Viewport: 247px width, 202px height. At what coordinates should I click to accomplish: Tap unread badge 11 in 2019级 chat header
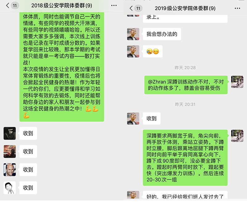click(x=138, y=8)
